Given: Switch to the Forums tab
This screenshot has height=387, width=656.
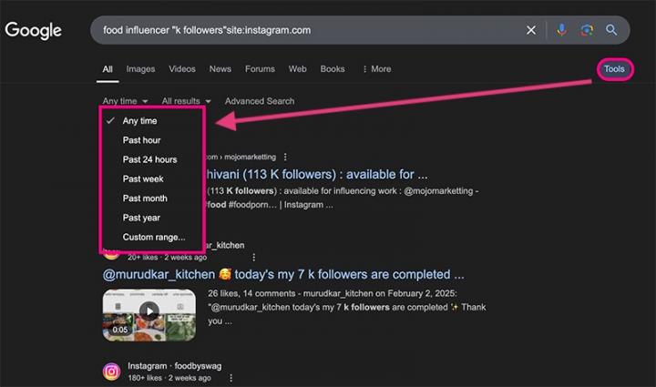Looking at the screenshot, I should (x=260, y=69).
